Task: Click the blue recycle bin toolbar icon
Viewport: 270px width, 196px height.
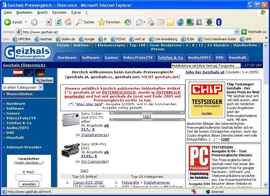Action: click(180, 22)
